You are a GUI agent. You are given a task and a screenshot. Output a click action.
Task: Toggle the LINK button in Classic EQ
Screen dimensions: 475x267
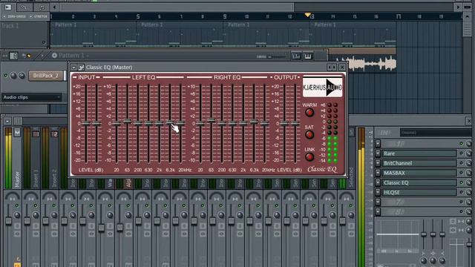(309, 156)
